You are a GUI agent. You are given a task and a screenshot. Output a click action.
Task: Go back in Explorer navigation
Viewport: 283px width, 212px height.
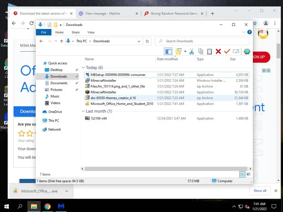(41, 41)
